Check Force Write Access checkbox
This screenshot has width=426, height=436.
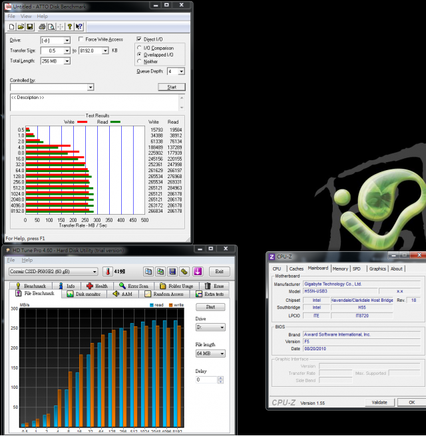coord(81,39)
